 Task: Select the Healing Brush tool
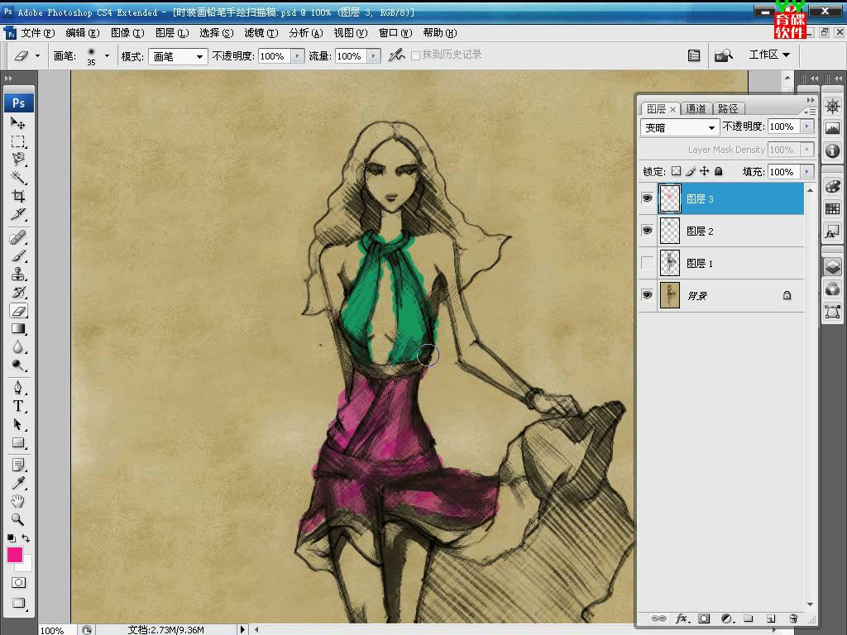(18, 237)
